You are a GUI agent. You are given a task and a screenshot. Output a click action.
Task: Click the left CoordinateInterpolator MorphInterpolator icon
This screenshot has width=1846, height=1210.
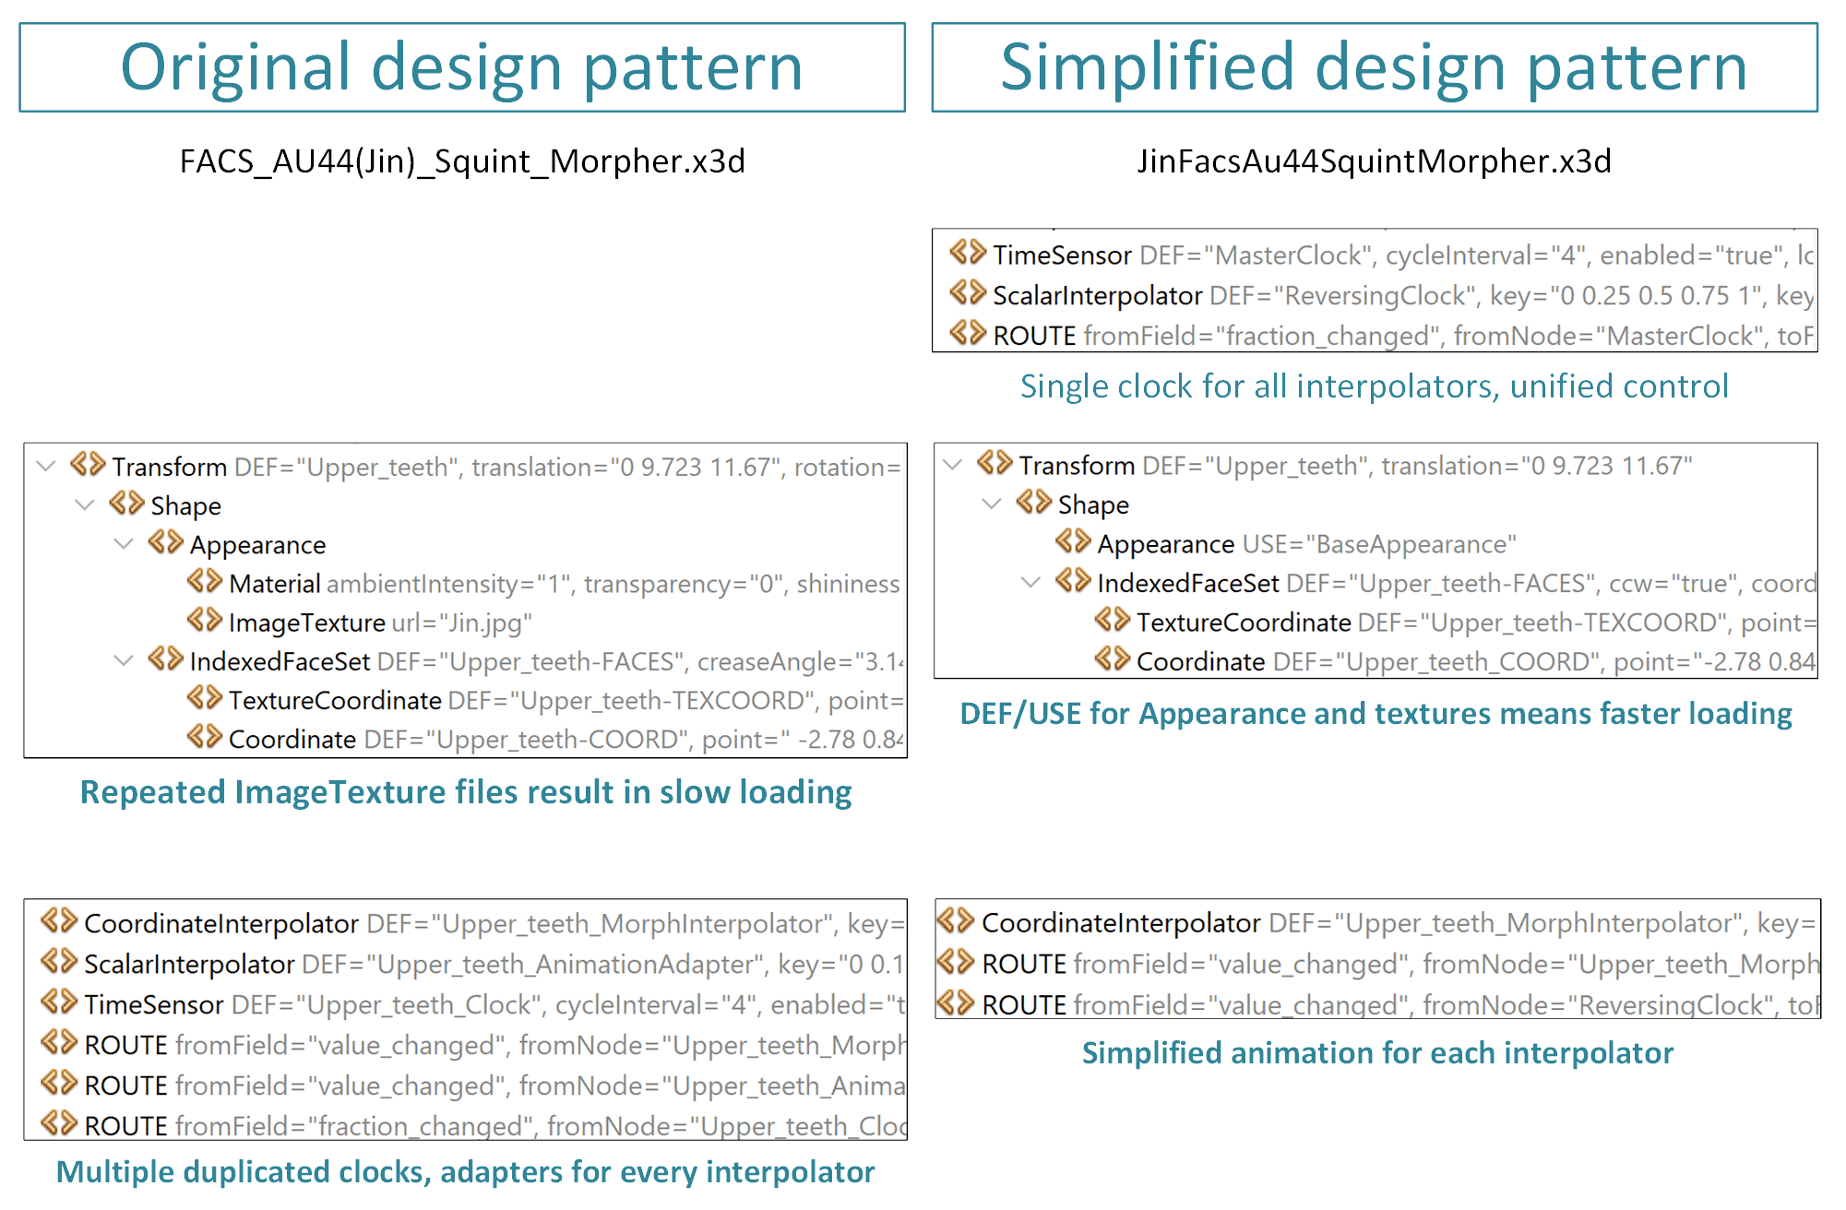(x=59, y=920)
